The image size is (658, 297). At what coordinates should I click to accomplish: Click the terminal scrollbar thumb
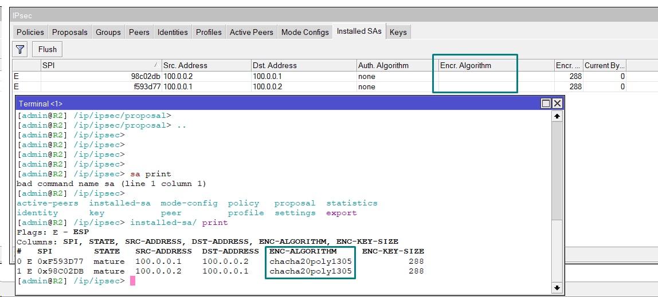click(x=557, y=171)
